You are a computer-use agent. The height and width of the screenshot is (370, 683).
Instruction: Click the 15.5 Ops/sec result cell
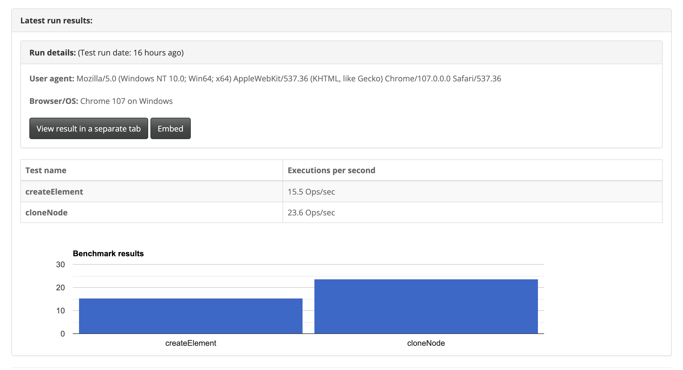311,192
